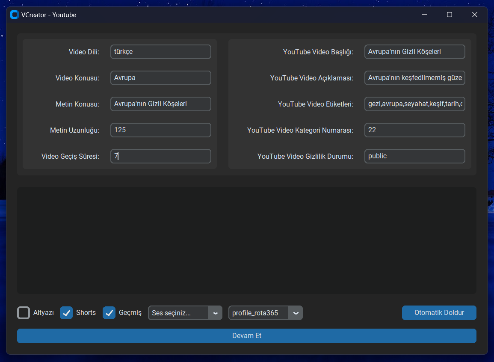Click the 'Altyazı' checkbox label text
This screenshot has width=494, height=362.
click(x=44, y=313)
